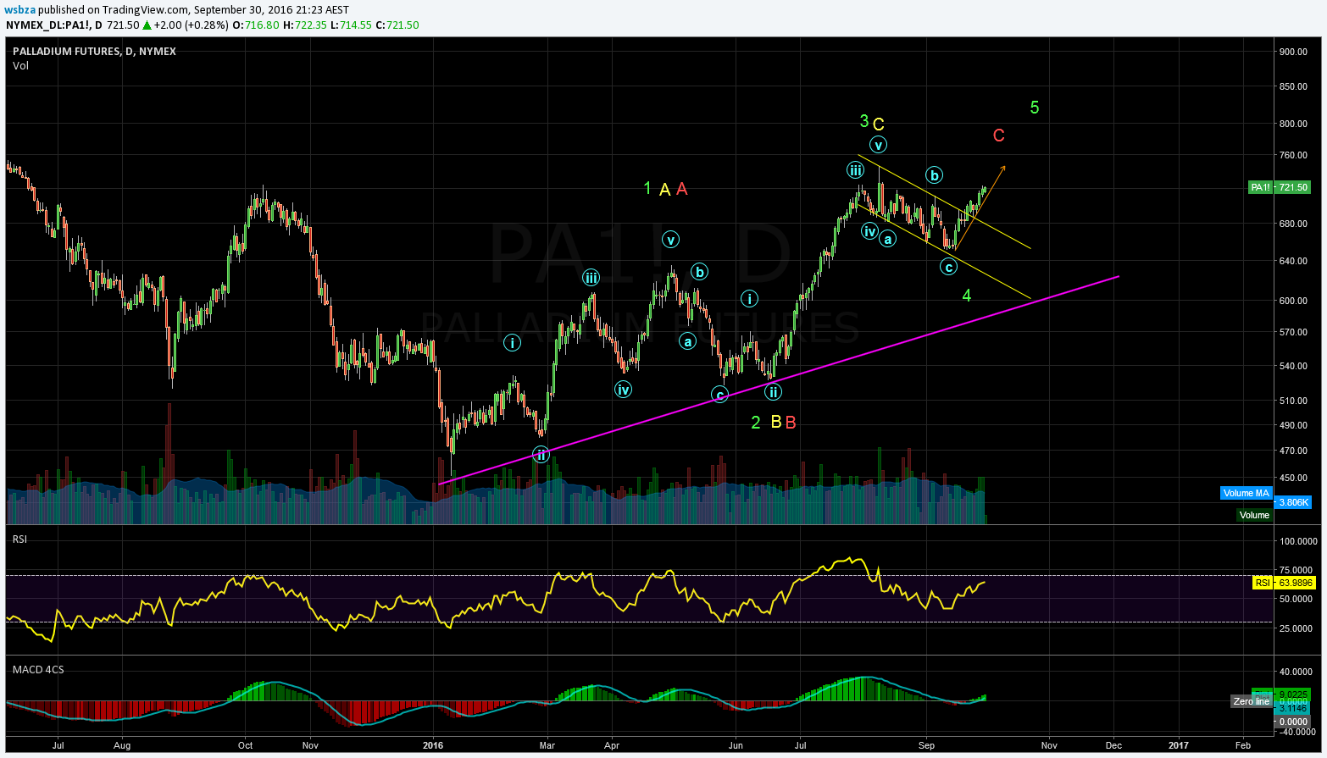
Task: Click the Sep label on time axis
Action: [x=927, y=746]
